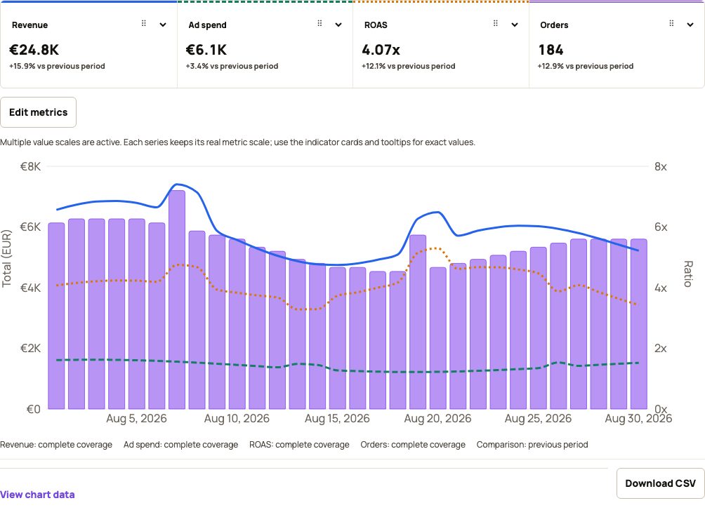Click the drag handle on the Orders card
The image size is (705, 510).
[x=671, y=23]
